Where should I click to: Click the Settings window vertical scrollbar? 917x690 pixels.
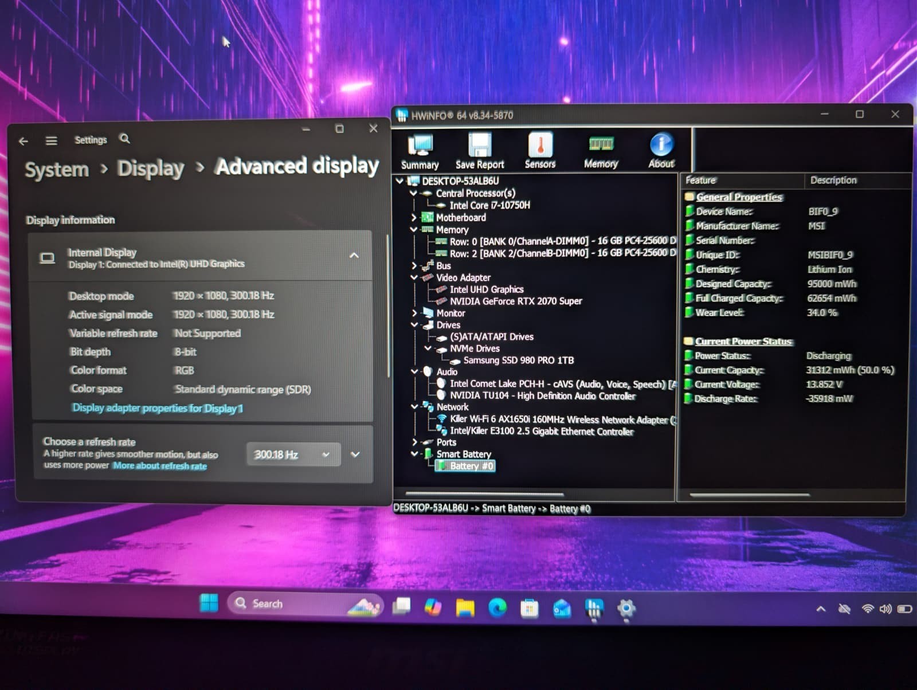tap(389, 306)
